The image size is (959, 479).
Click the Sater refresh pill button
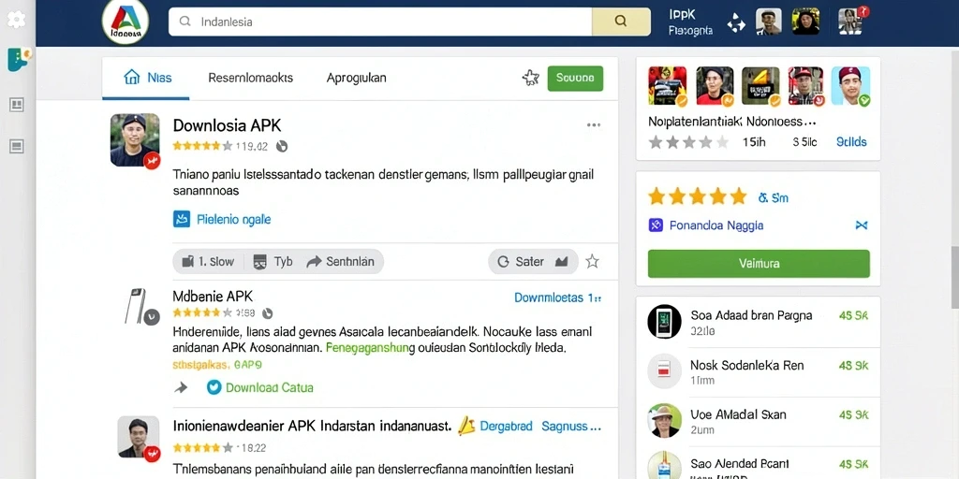pyautogui.click(x=533, y=262)
